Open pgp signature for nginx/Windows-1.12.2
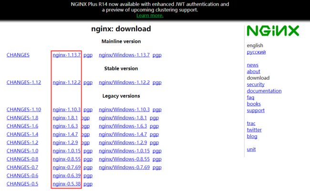Image resolution: width=310 pixels, height=192 pixels. (157, 82)
